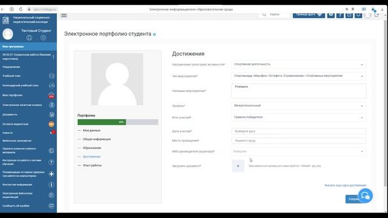This screenshot has height=218, width=388.
Task: Open help question mark in top toolbar
Action: click(x=340, y=15)
